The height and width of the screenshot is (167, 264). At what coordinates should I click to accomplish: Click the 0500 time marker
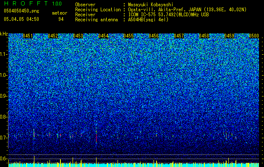[254, 36]
